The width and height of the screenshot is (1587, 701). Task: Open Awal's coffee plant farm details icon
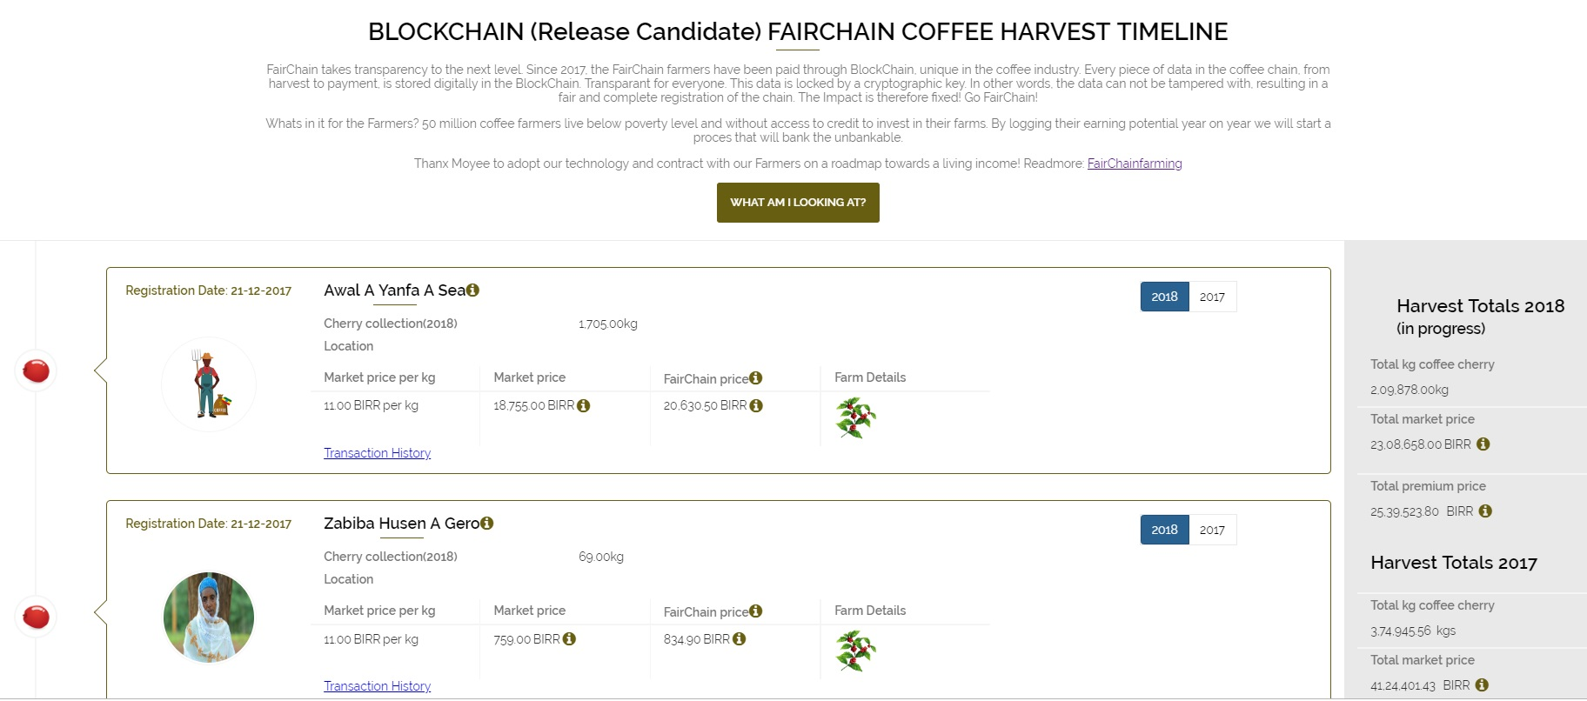click(x=855, y=418)
